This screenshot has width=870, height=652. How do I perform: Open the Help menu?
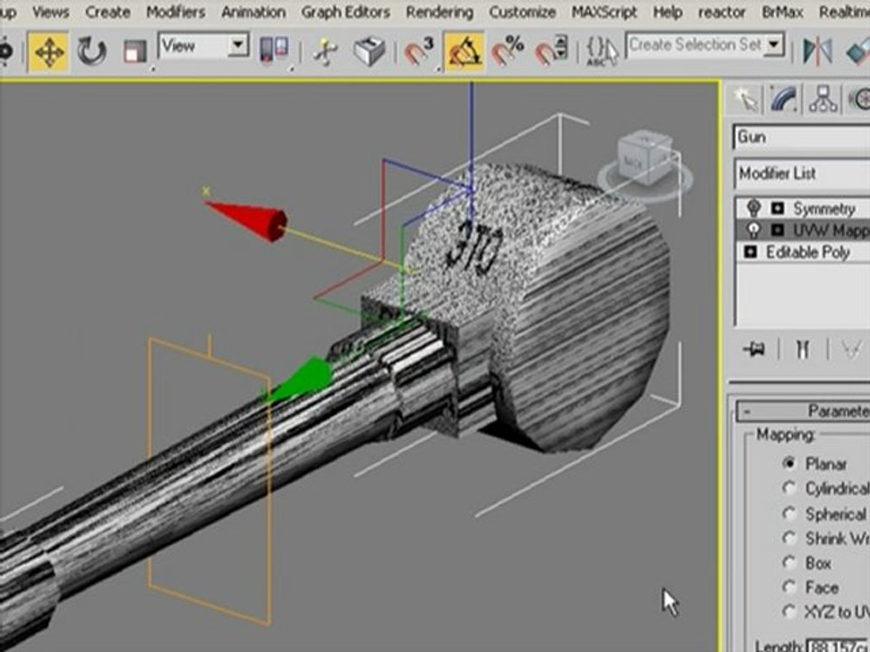tap(668, 12)
